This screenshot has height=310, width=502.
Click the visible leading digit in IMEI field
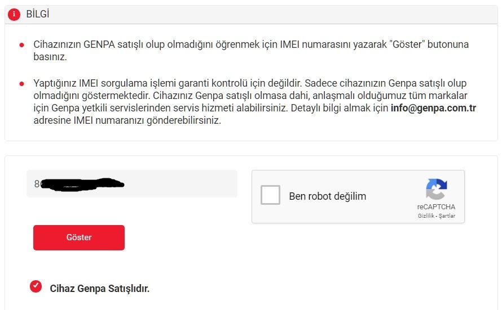(x=37, y=184)
